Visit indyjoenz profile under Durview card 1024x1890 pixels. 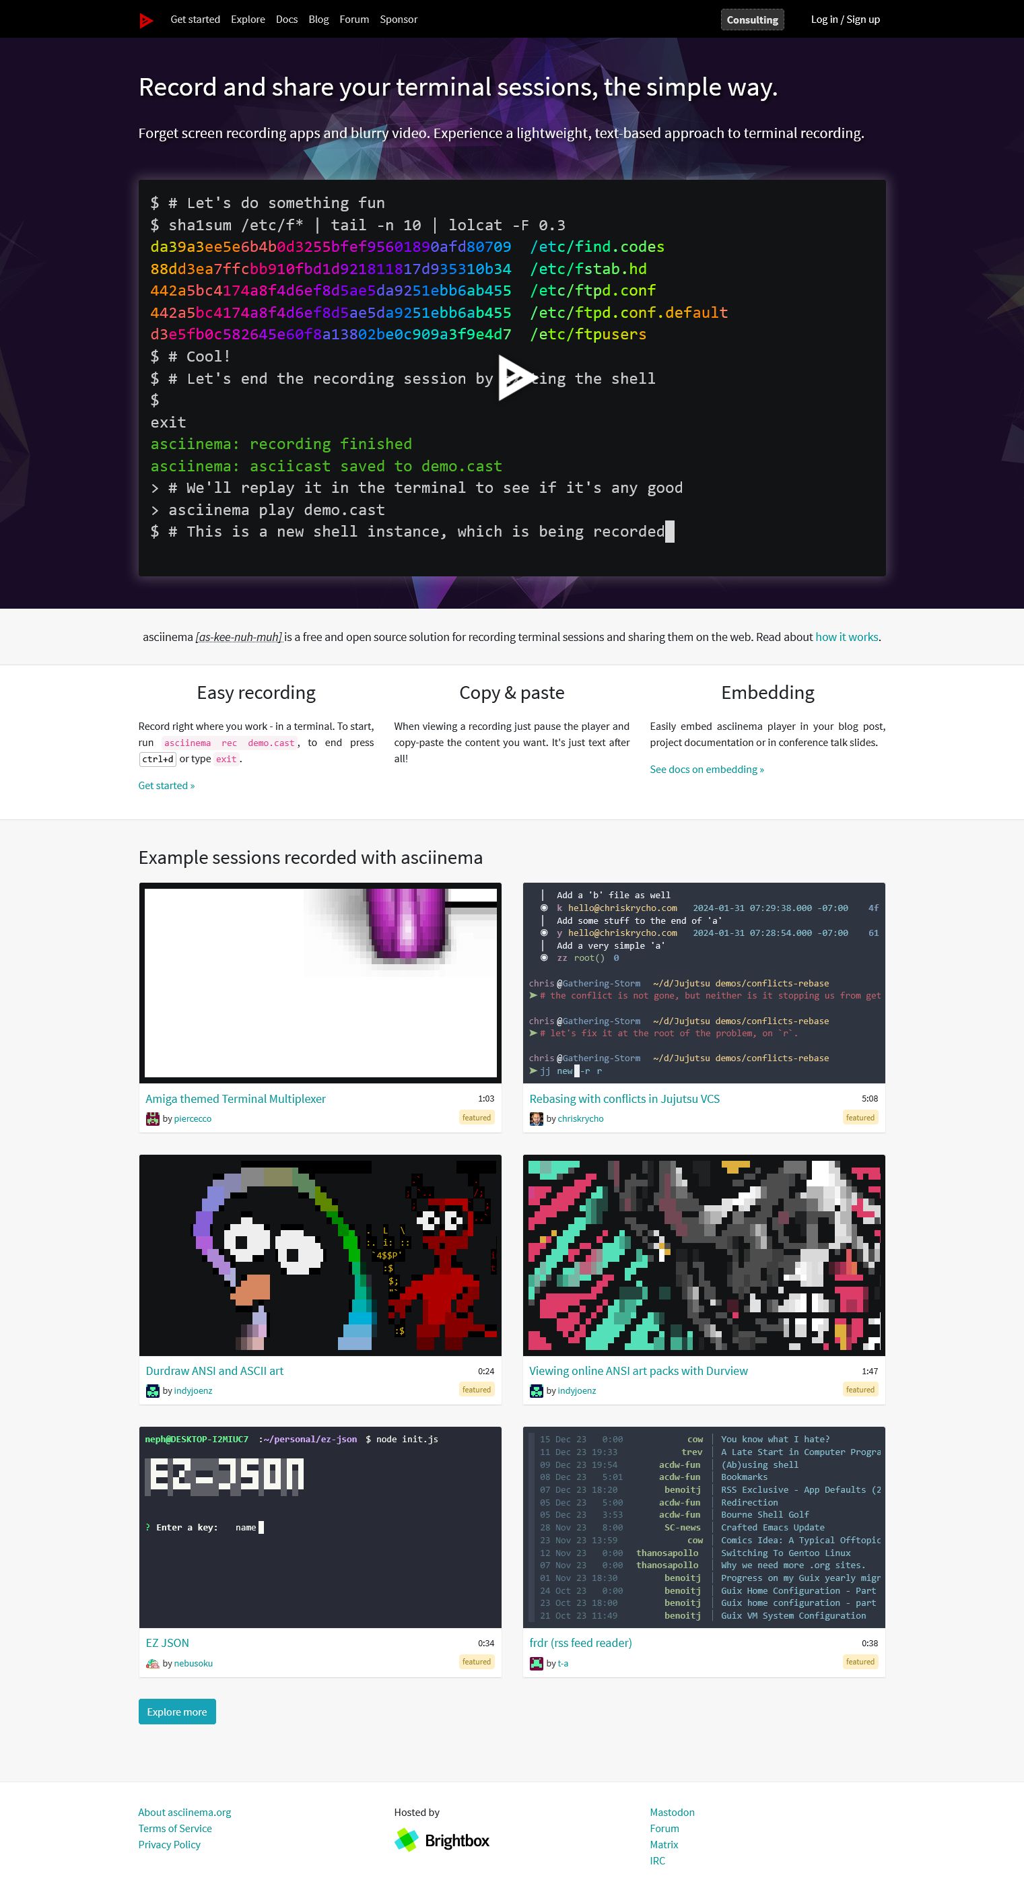576,1391
